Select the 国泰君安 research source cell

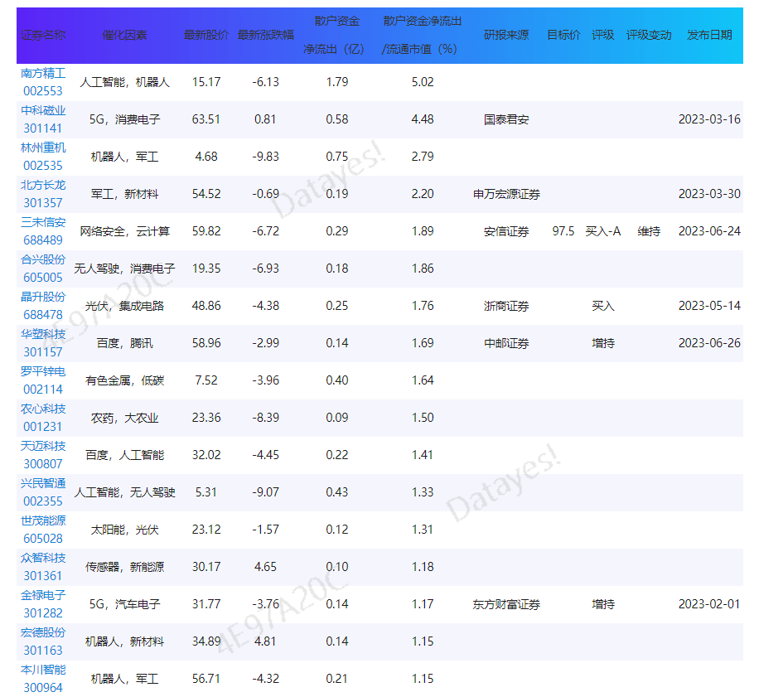(x=506, y=119)
